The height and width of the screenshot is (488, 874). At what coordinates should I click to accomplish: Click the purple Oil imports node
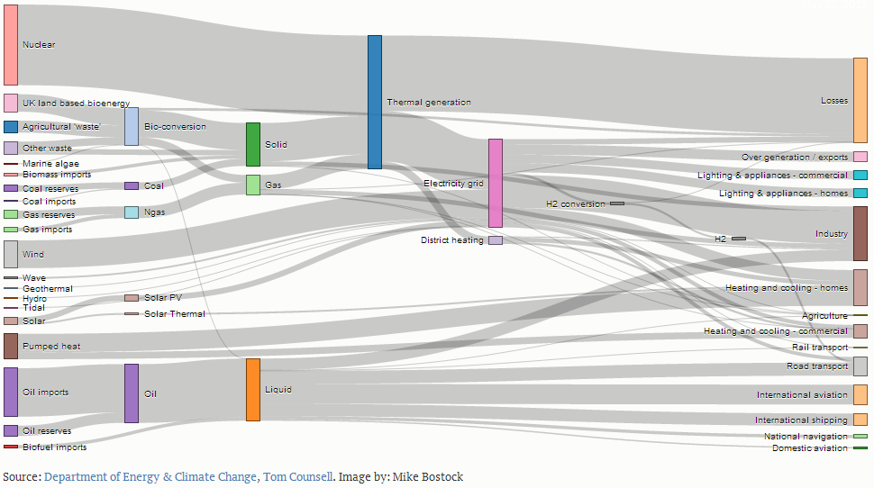pyautogui.click(x=11, y=393)
